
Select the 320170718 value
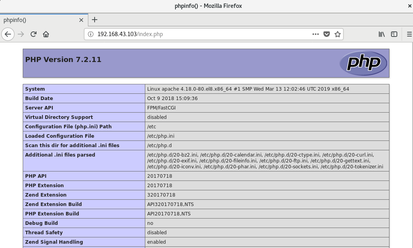[161, 195]
